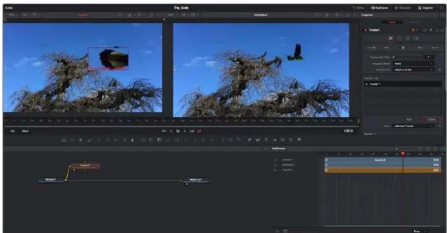Toggle the MediaIn1 row icon in Keyframes list

[275, 160]
